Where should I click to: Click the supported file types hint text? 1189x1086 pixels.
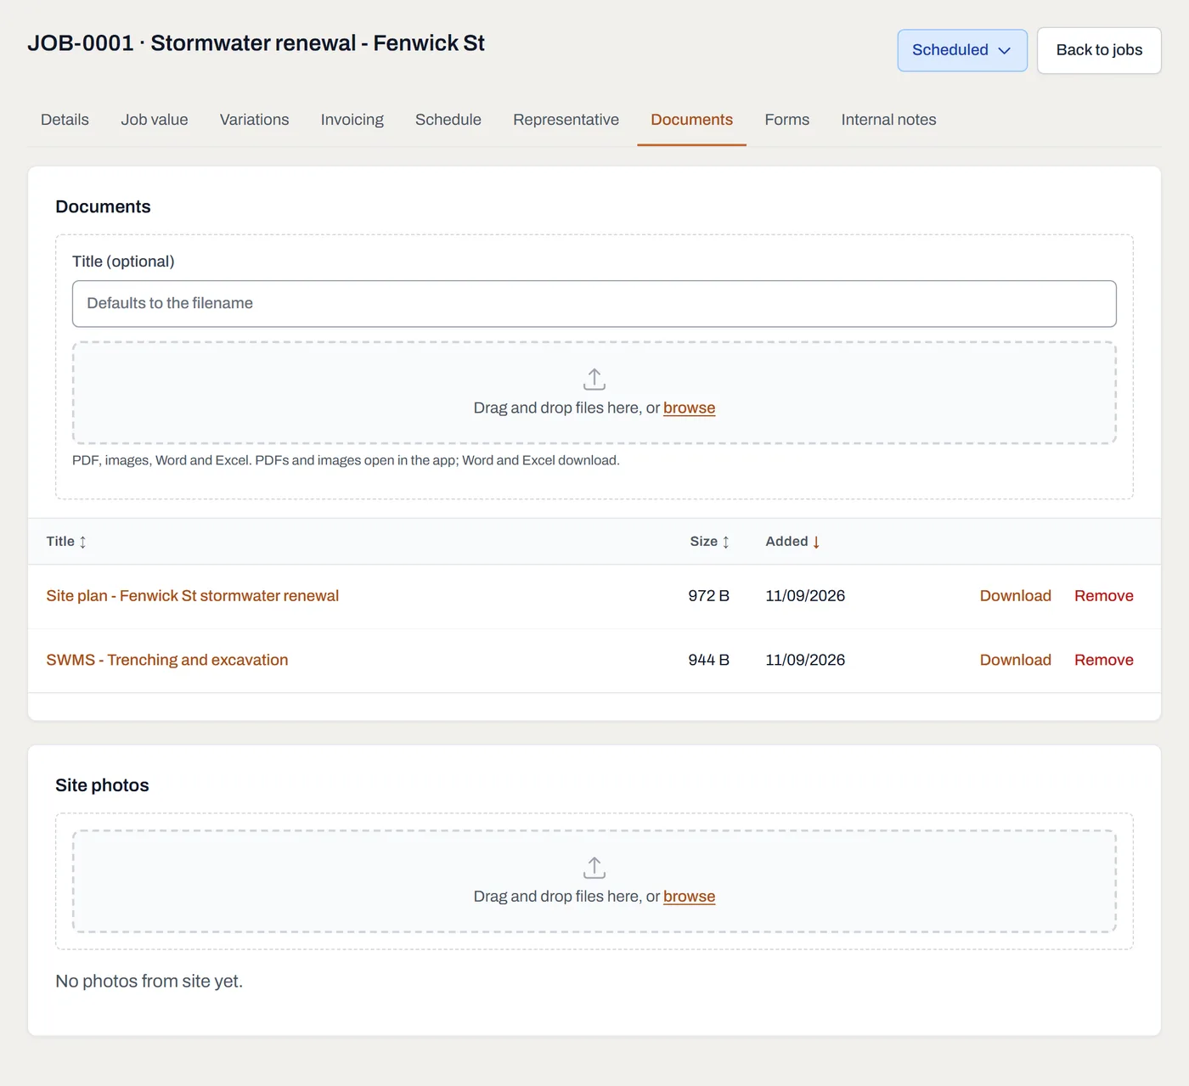click(346, 460)
